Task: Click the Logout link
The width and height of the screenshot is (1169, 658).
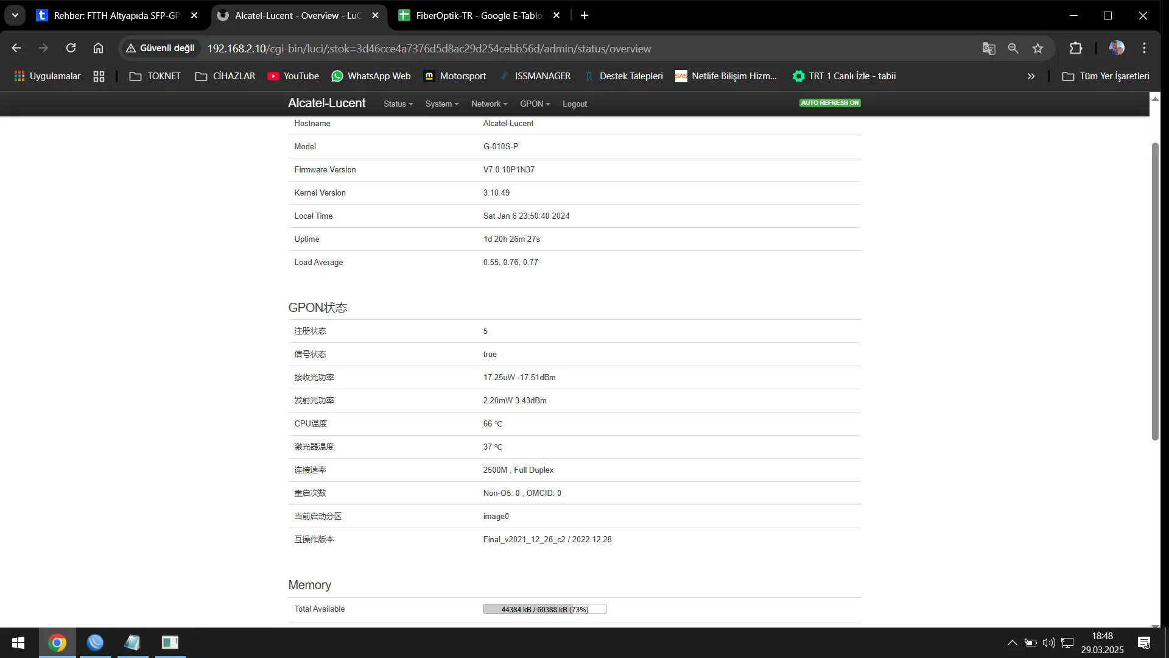Action: pyautogui.click(x=575, y=104)
